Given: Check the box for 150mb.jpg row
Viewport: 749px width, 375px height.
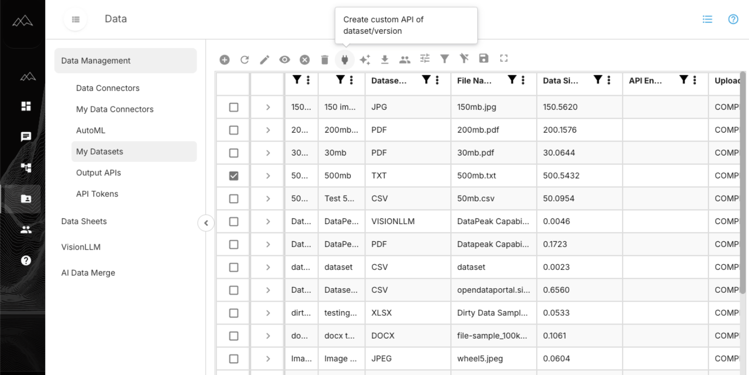Looking at the screenshot, I should [x=234, y=107].
